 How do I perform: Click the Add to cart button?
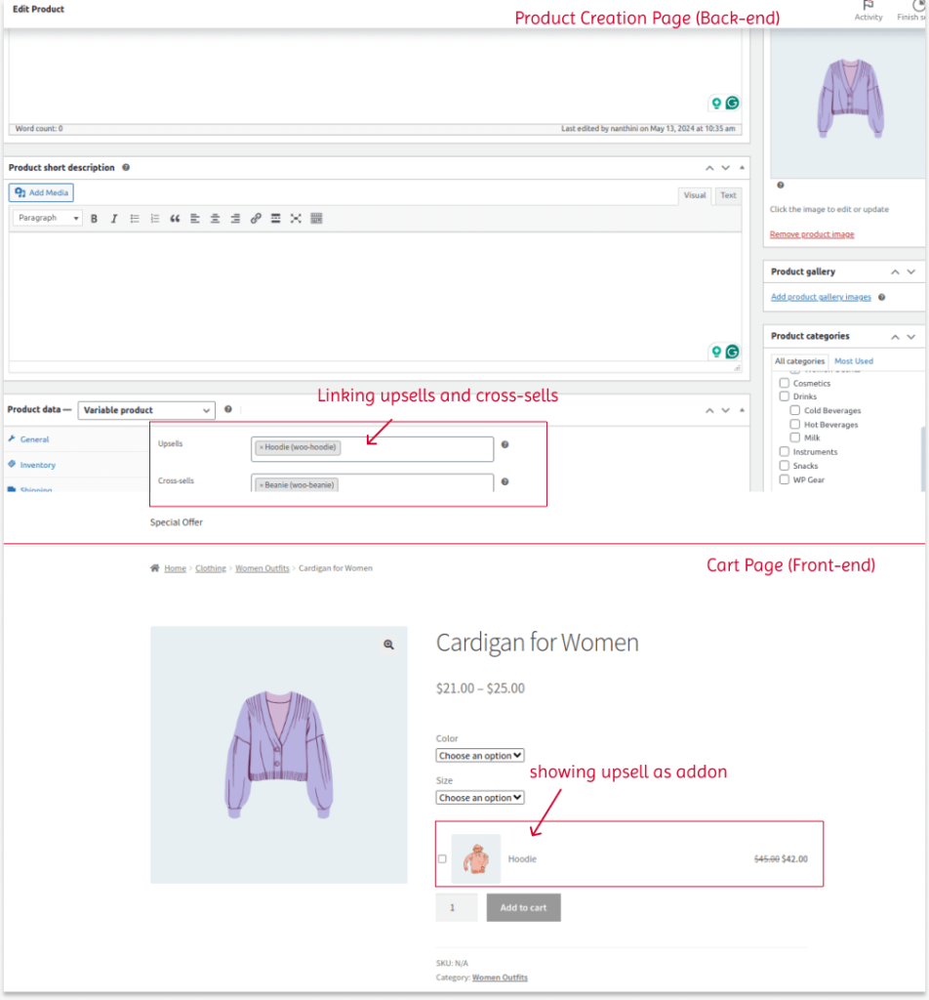(x=524, y=907)
